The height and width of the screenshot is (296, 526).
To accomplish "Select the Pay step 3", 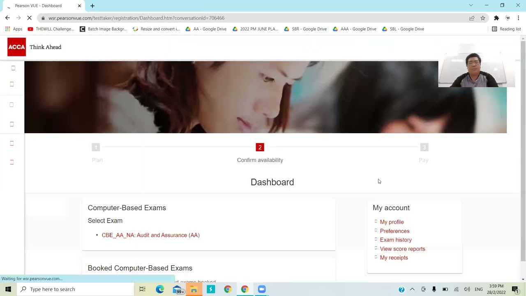I will tap(424, 147).
